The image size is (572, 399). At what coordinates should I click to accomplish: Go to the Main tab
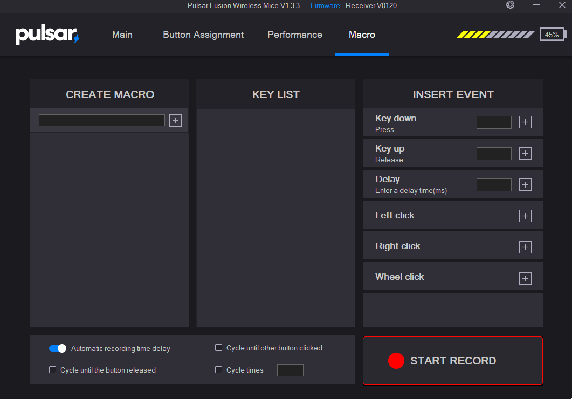(122, 35)
